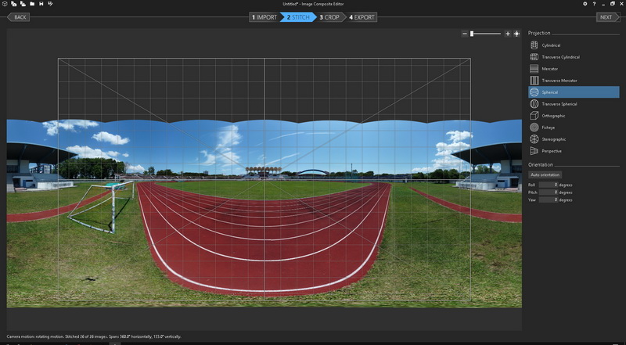Click the Save As icon beside the floppy disk

pyautogui.click(x=50, y=4)
